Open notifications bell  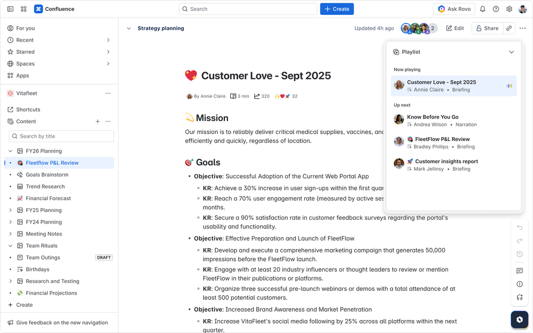coord(482,9)
